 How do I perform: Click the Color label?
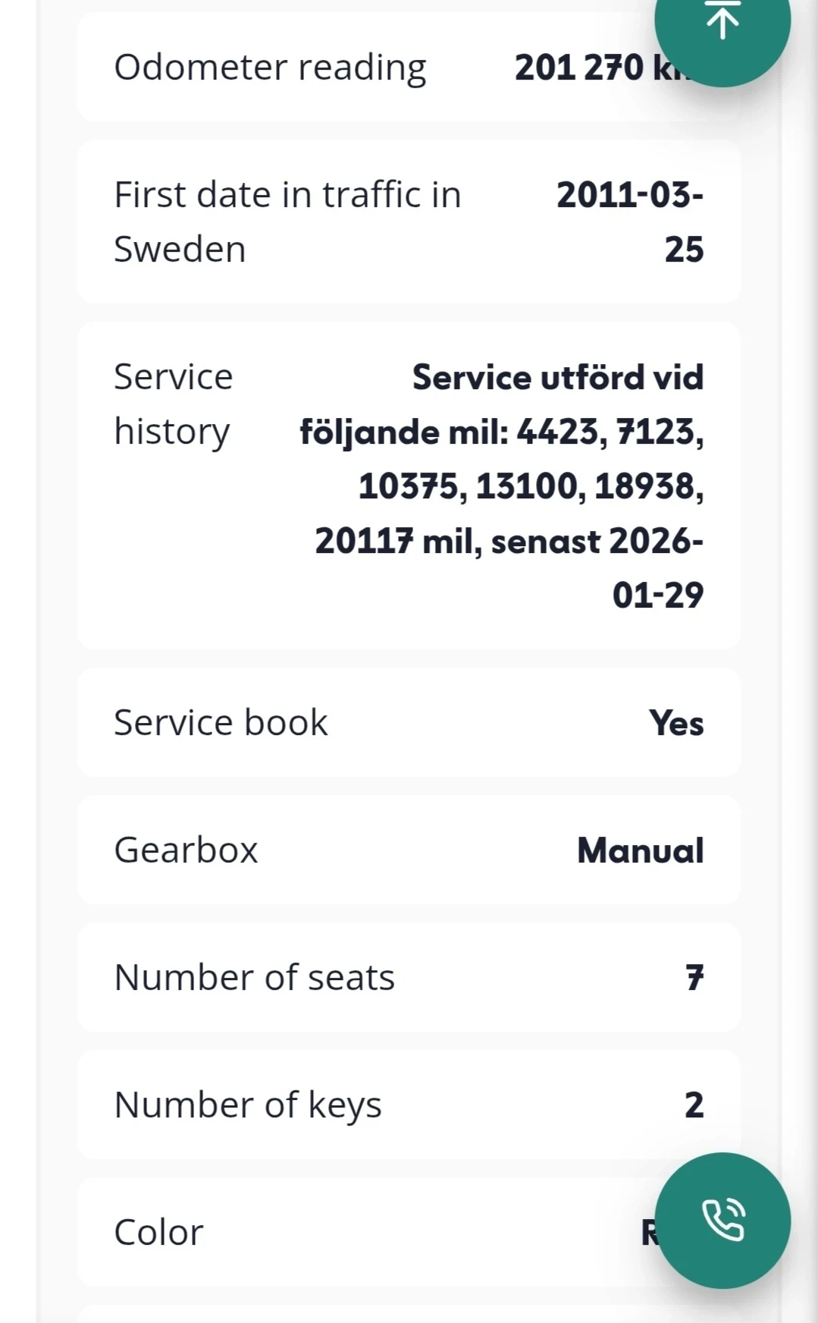[158, 1232]
